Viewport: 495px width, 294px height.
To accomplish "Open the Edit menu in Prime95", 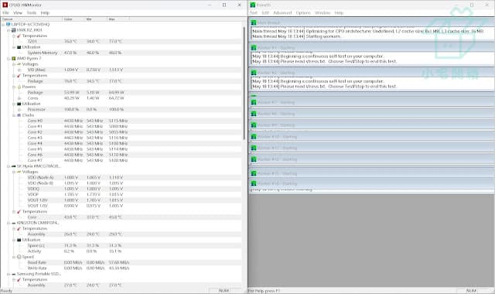I will point(265,13).
